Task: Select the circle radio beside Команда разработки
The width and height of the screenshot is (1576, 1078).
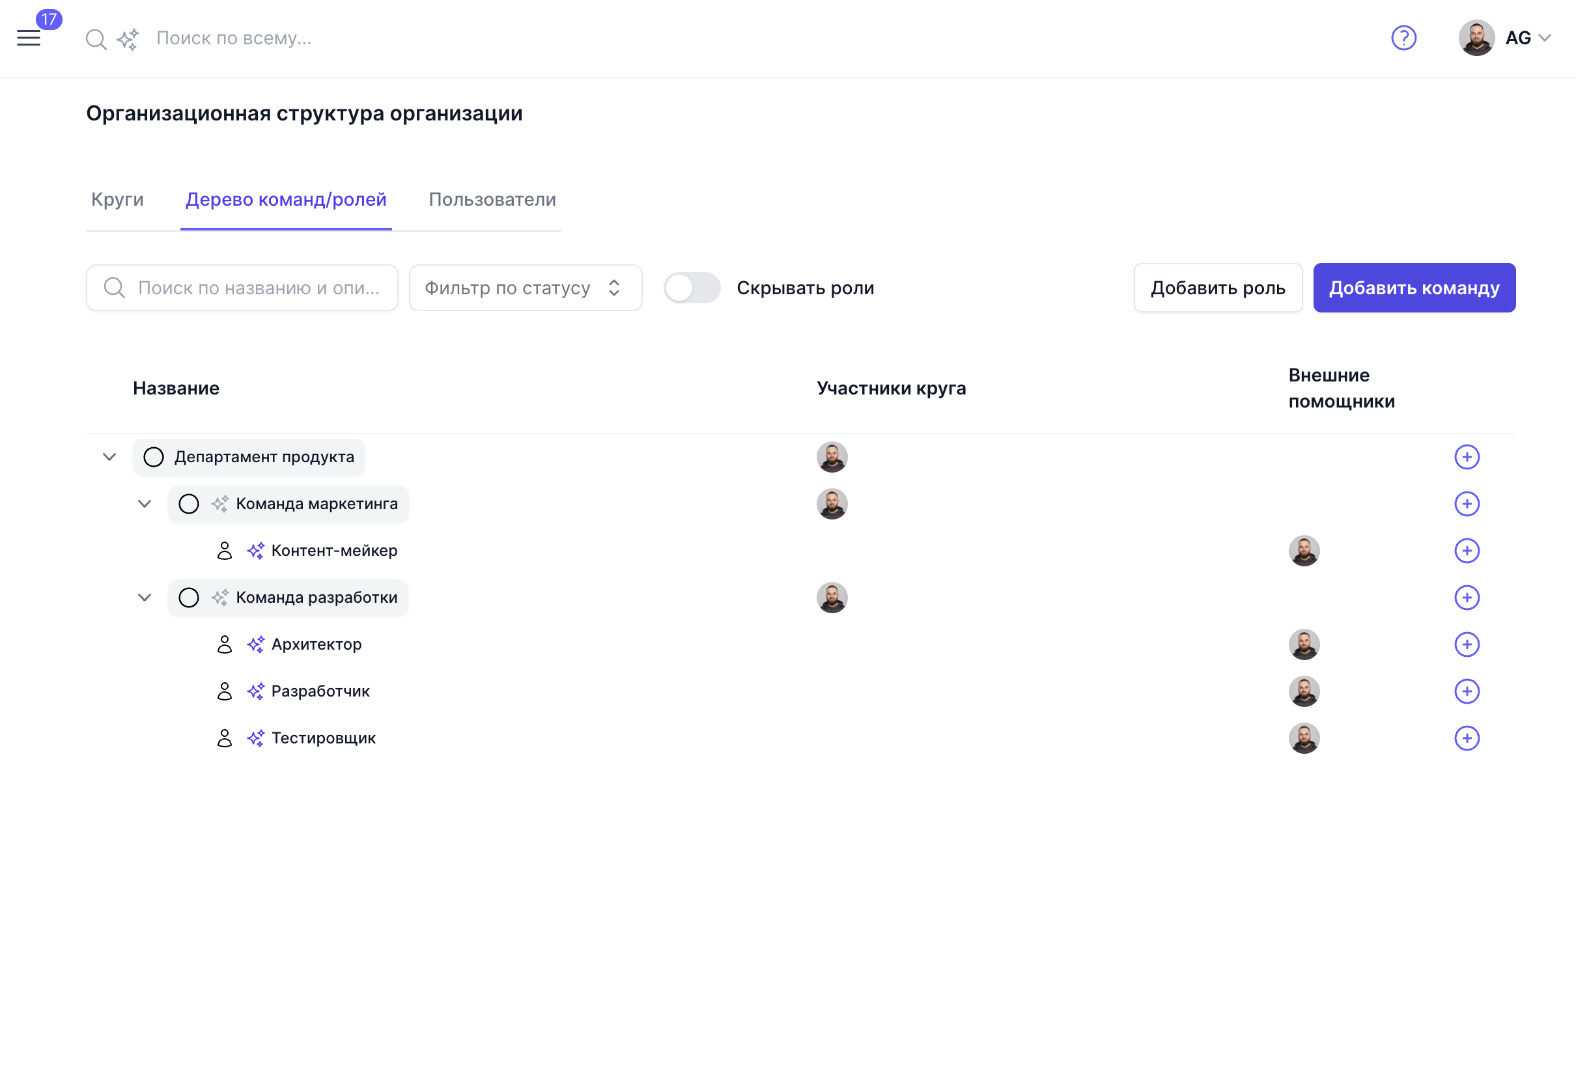Action: pyautogui.click(x=188, y=598)
